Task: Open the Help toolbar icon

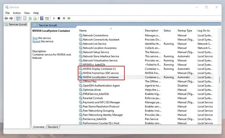Action: tap(42, 18)
